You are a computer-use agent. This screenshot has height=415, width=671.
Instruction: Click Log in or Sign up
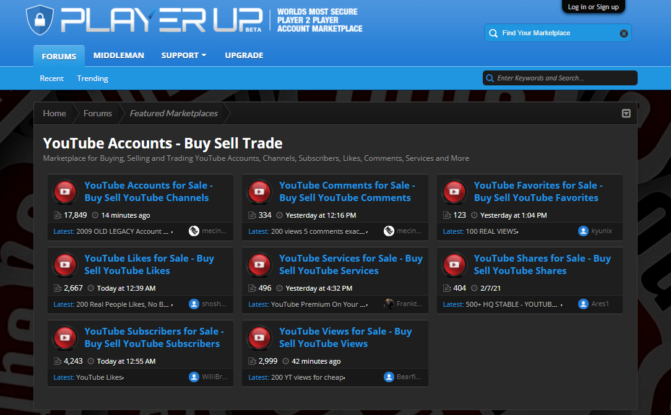(x=593, y=7)
